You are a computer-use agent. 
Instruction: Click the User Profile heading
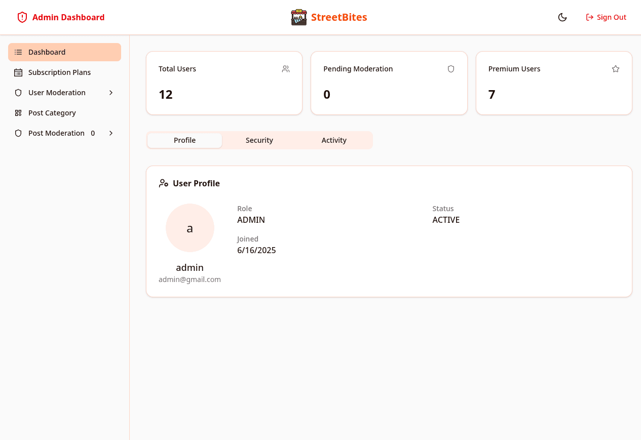coord(196,183)
